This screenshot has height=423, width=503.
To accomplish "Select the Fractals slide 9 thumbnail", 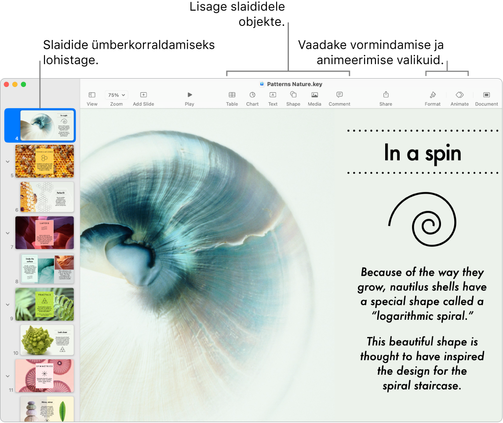I will [44, 304].
